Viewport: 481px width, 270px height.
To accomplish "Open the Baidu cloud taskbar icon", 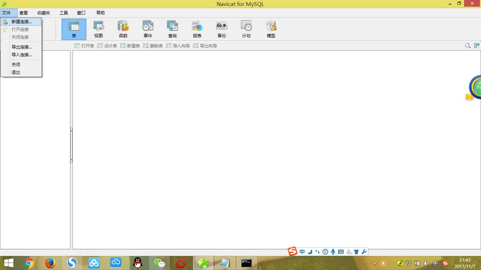I will [x=94, y=263].
